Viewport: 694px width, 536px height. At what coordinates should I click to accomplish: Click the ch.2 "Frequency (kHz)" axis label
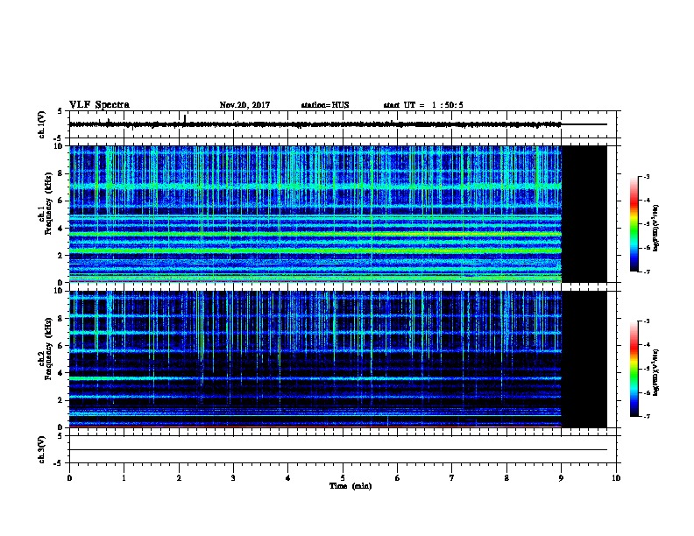tap(48, 349)
